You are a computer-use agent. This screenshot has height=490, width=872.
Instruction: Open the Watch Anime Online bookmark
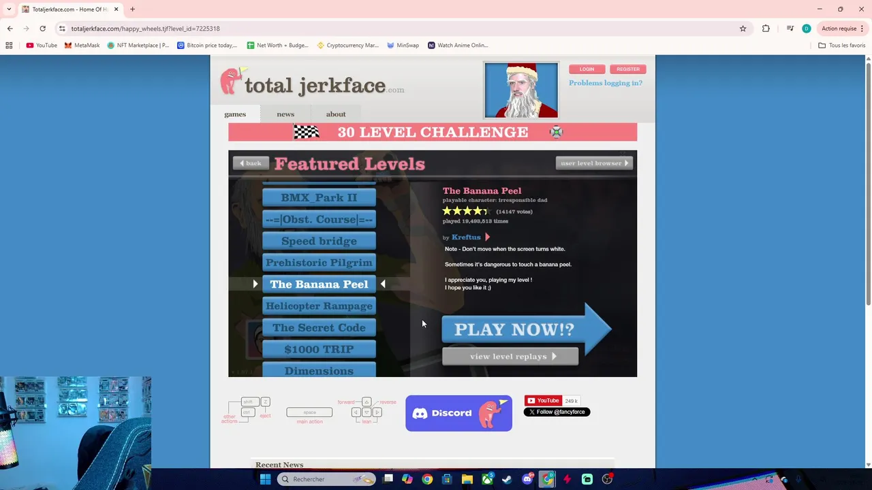(458, 46)
